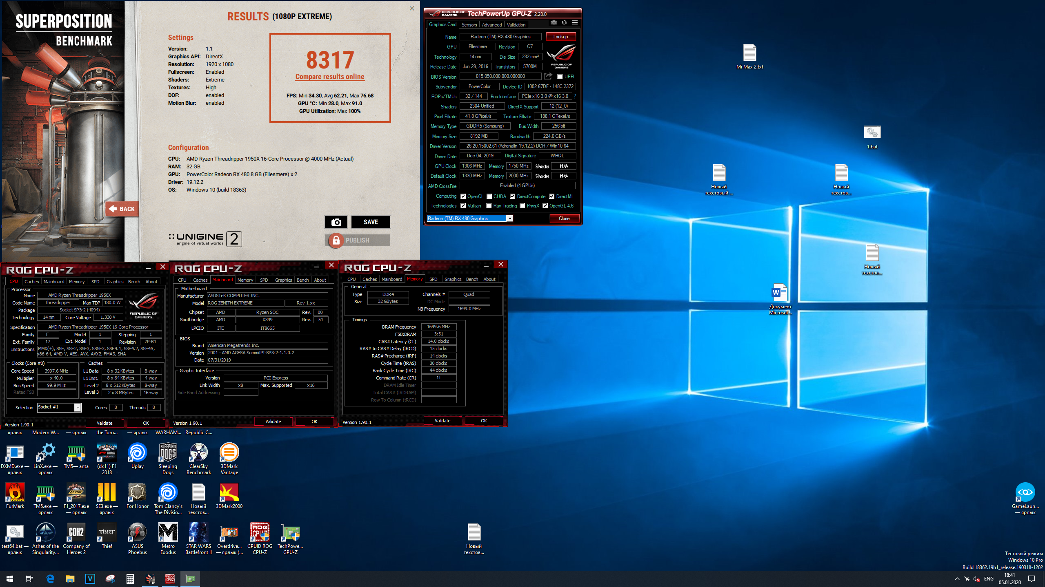Click the Windows Start button
1045x587 pixels.
pyautogui.click(x=10, y=579)
